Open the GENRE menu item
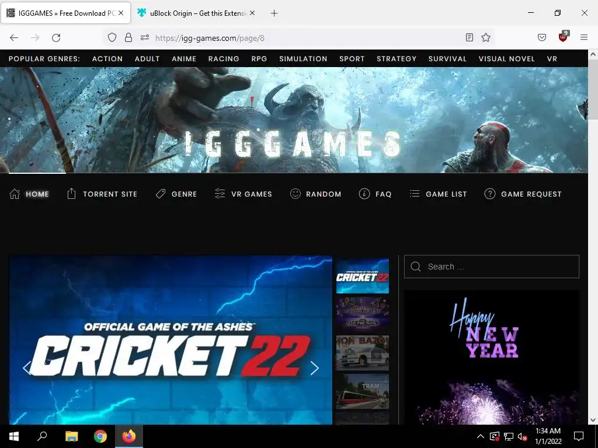Screen dimensions: 598x448 [x=176, y=194]
